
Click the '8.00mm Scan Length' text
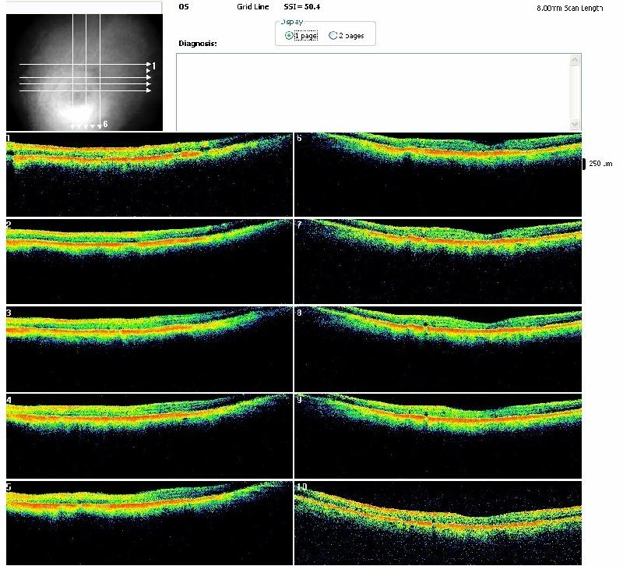pos(570,8)
